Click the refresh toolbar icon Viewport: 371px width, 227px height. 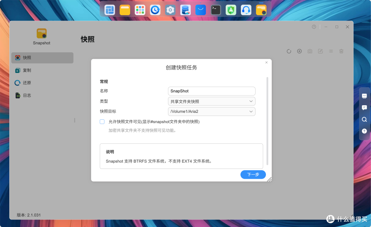pos(289,51)
